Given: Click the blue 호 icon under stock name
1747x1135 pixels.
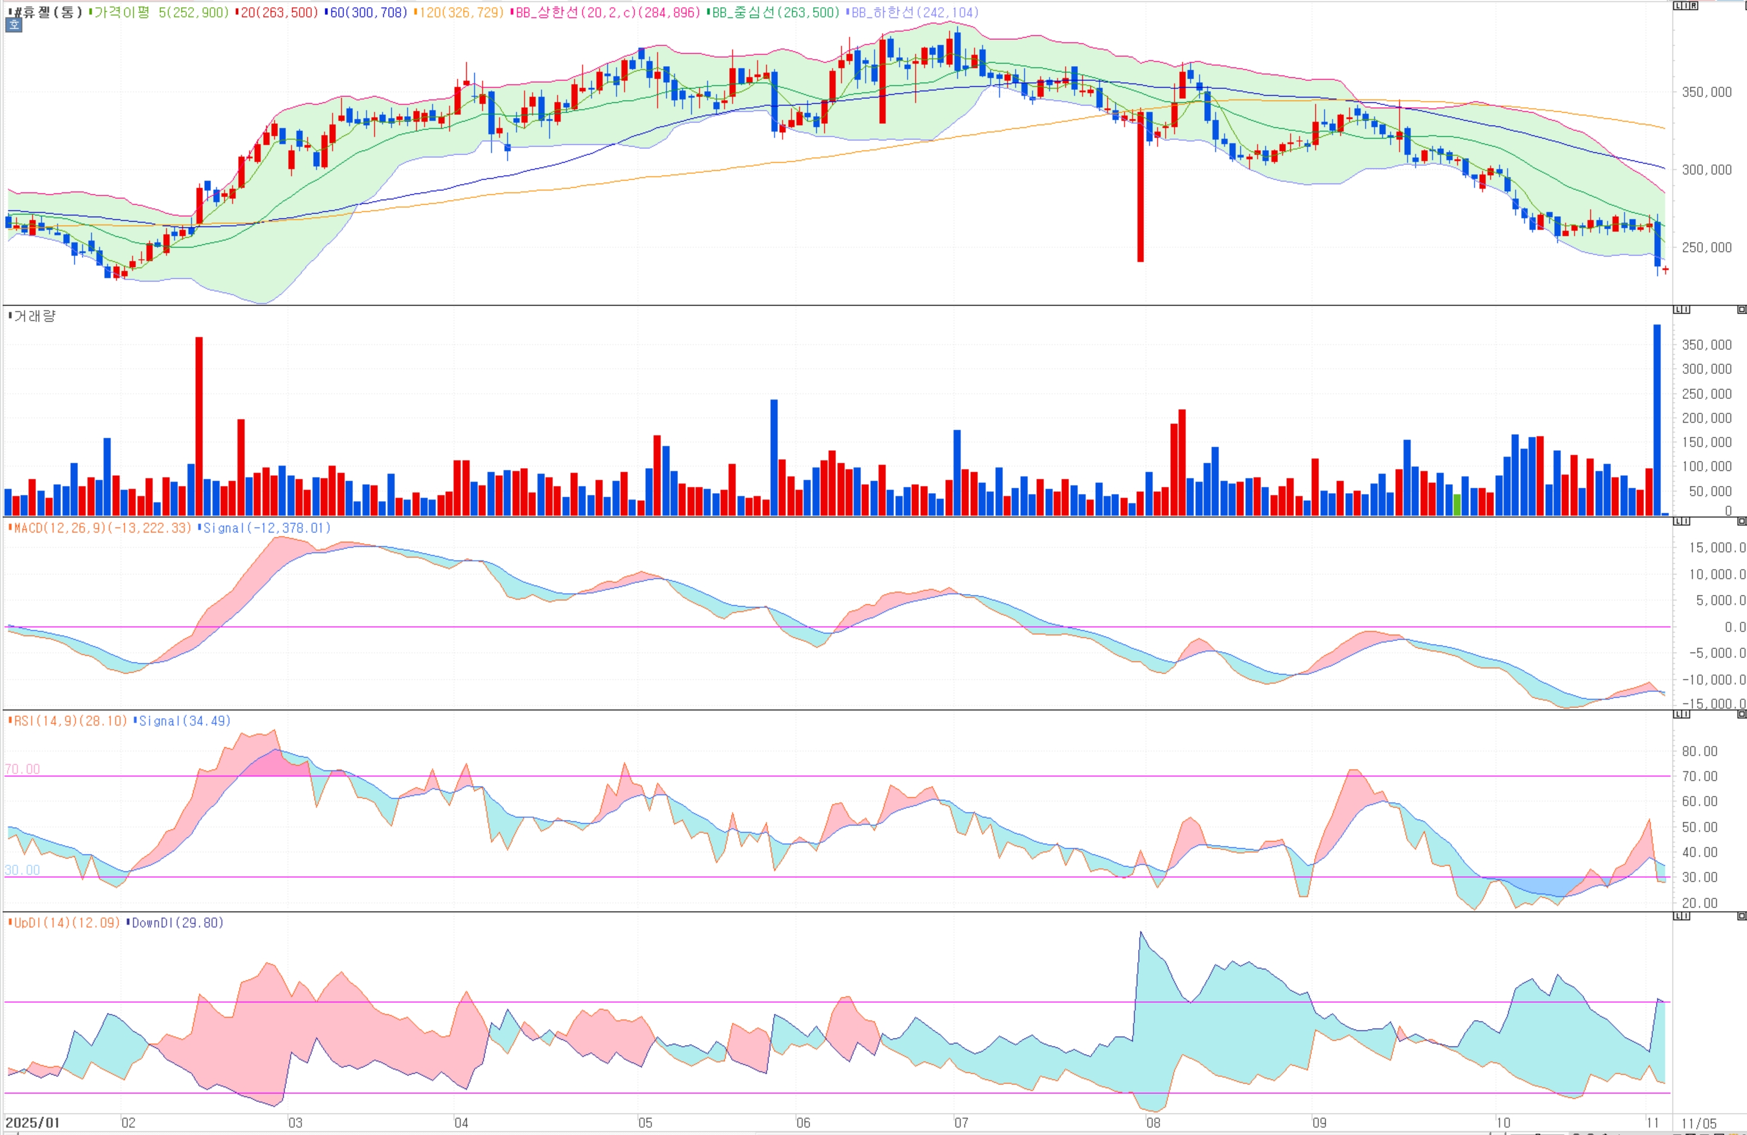Looking at the screenshot, I should (14, 25).
